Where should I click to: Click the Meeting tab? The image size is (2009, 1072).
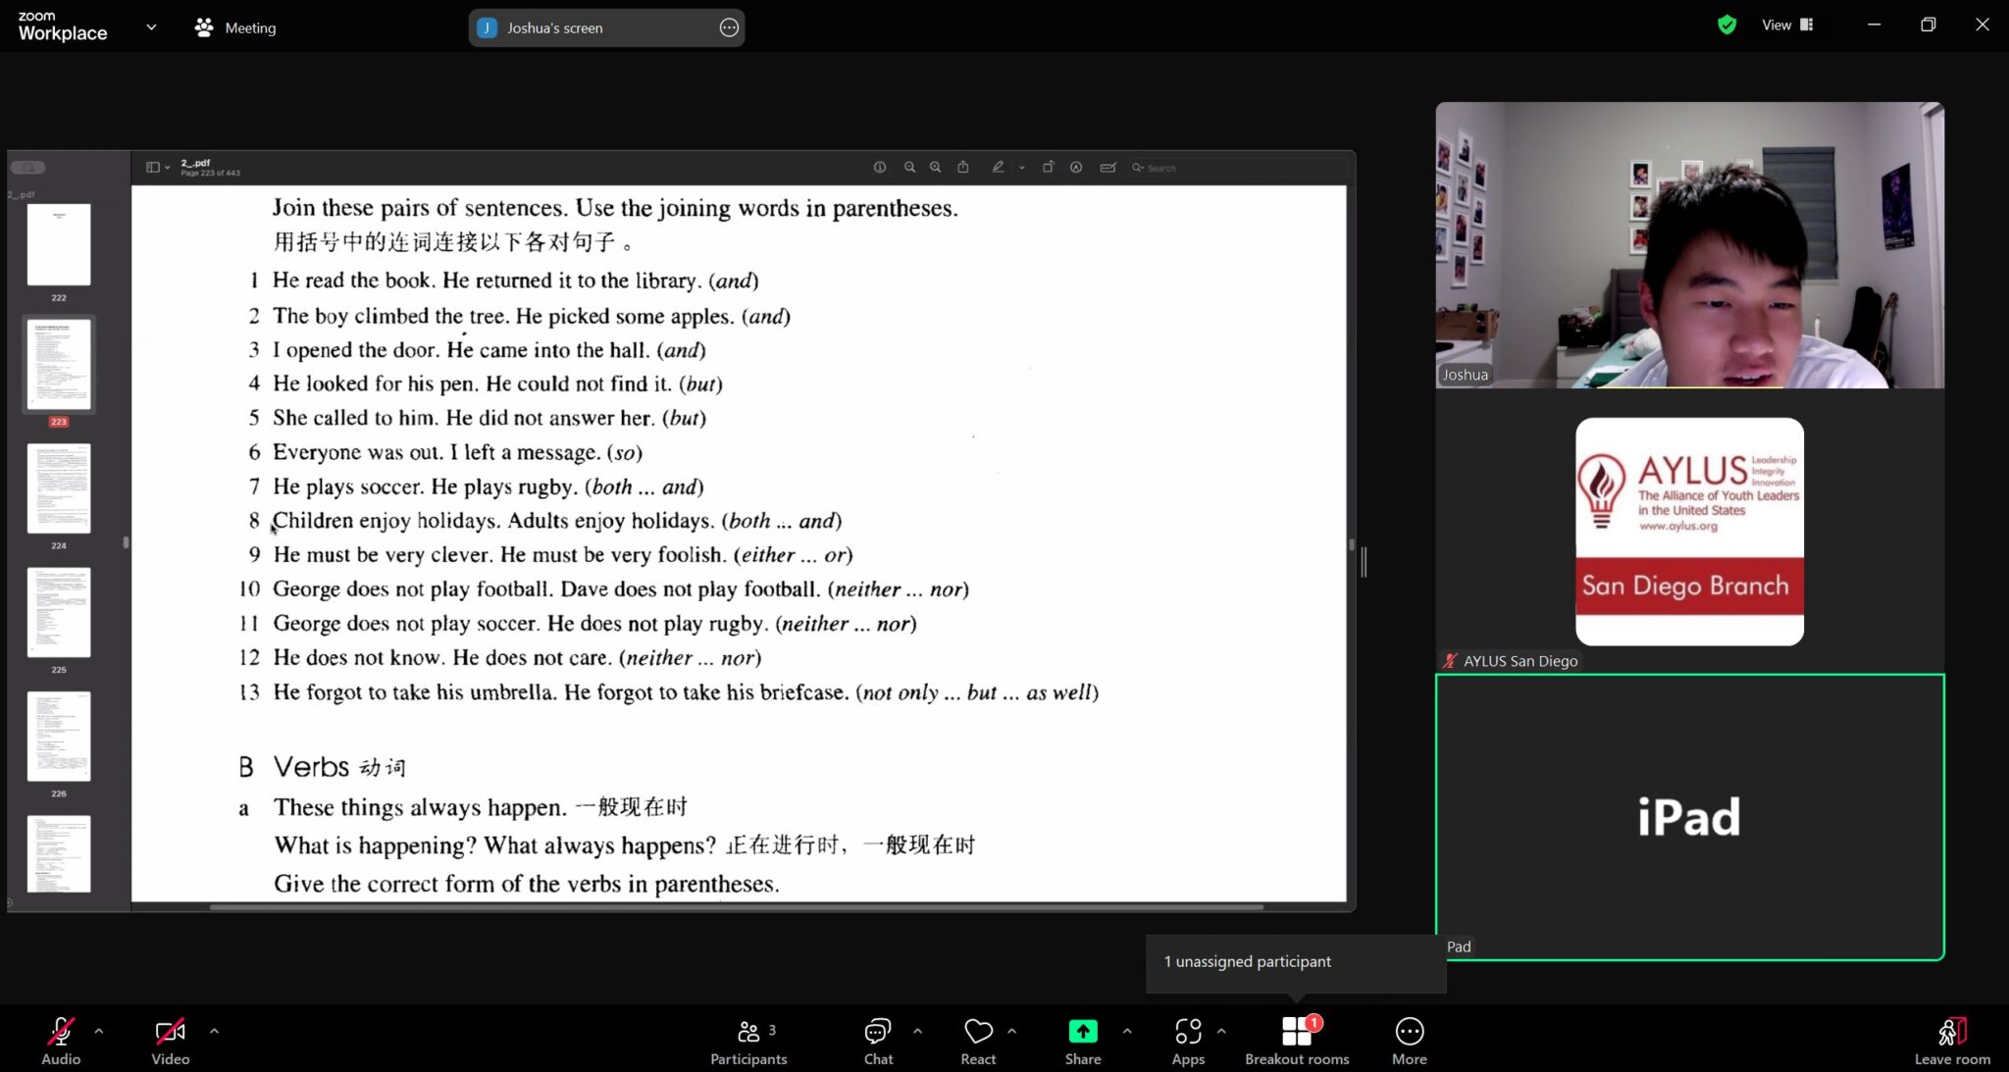(235, 27)
